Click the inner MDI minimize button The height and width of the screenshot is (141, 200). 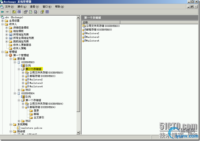click(189, 7)
